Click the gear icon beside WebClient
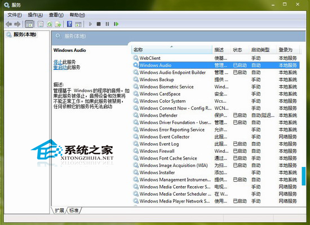The height and width of the screenshot is (225, 310). point(136,58)
